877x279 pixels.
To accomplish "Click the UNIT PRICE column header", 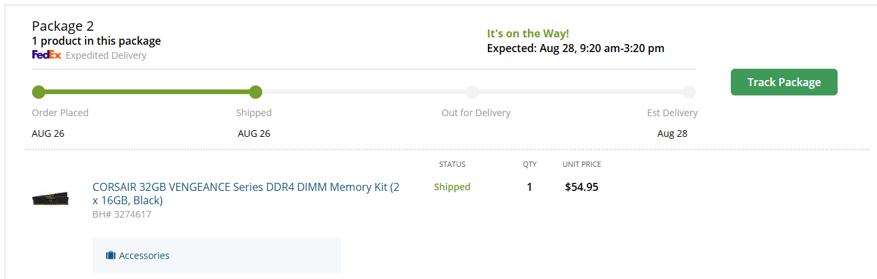I will (582, 164).
